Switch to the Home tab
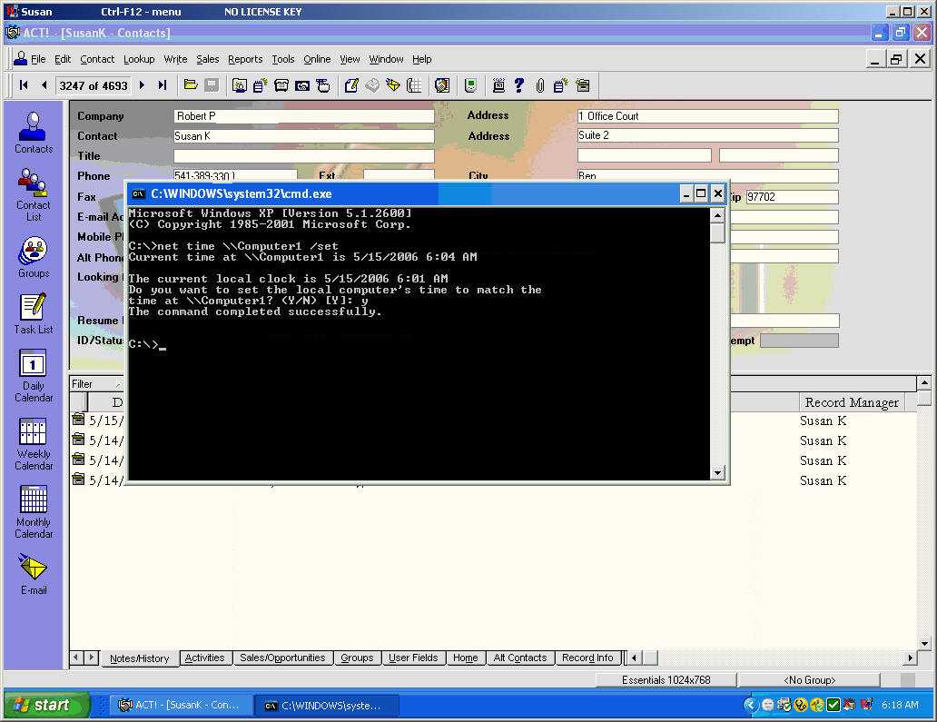Screen dimensions: 937x722 pos(465,658)
